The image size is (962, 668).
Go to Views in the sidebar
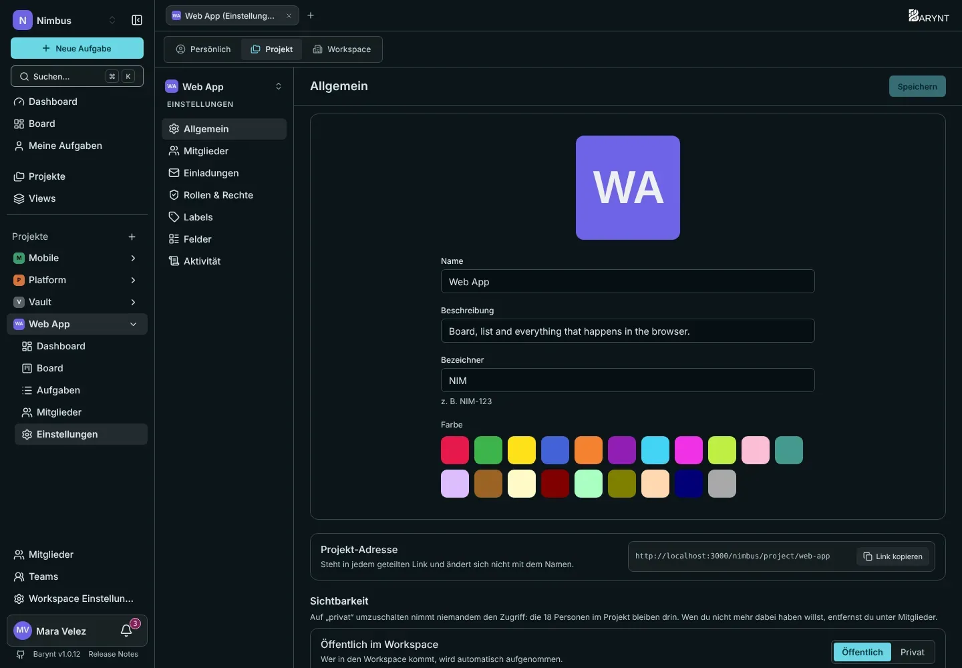pos(77,198)
